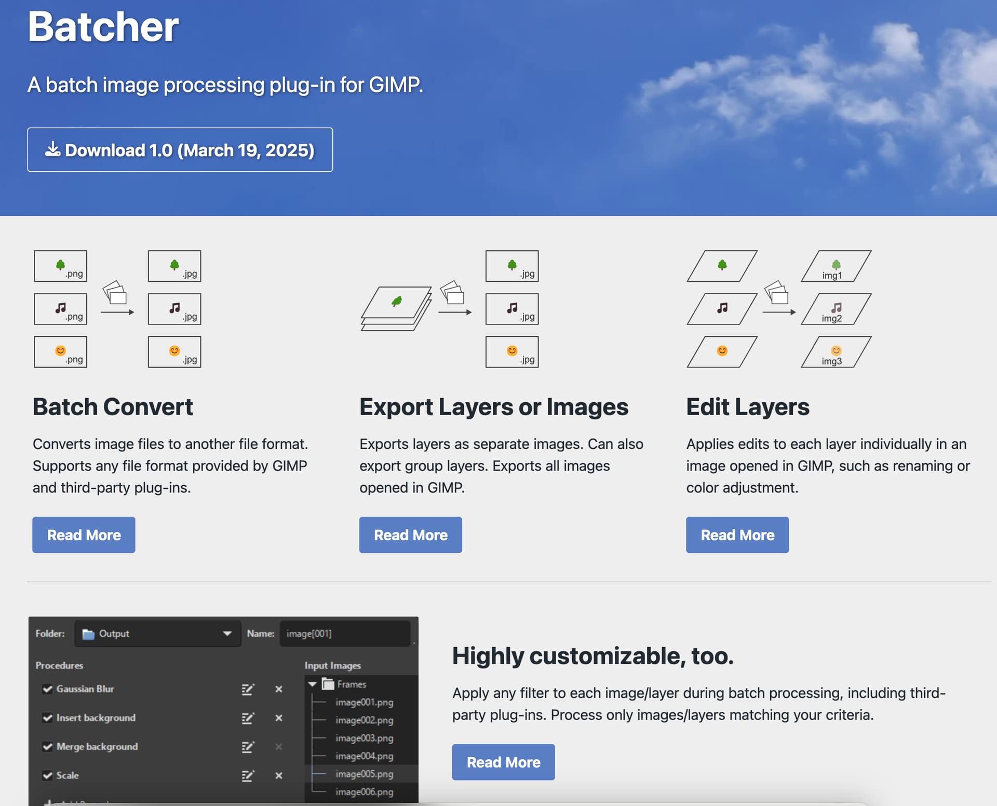Click the edit icon for Gaussian Blur
This screenshot has height=806, width=997.
click(248, 689)
